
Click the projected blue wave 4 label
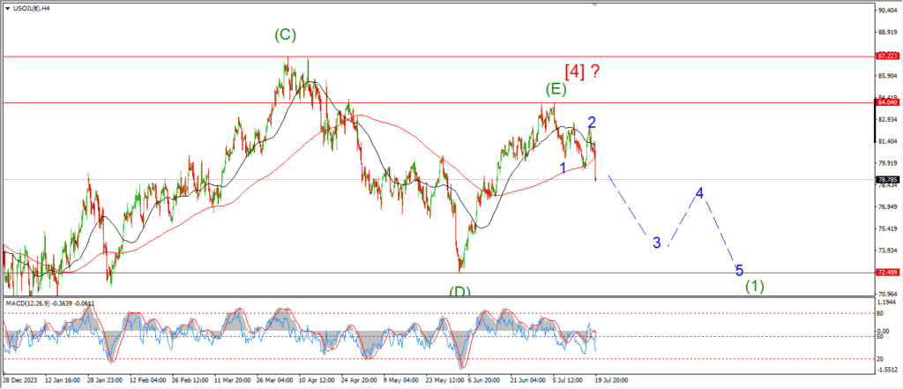tap(699, 193)
